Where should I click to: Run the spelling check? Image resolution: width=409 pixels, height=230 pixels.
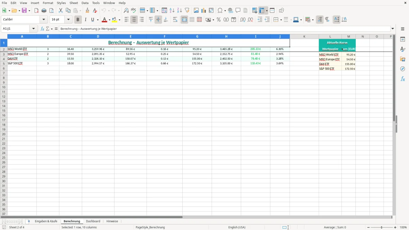click(x=134, y=11)
